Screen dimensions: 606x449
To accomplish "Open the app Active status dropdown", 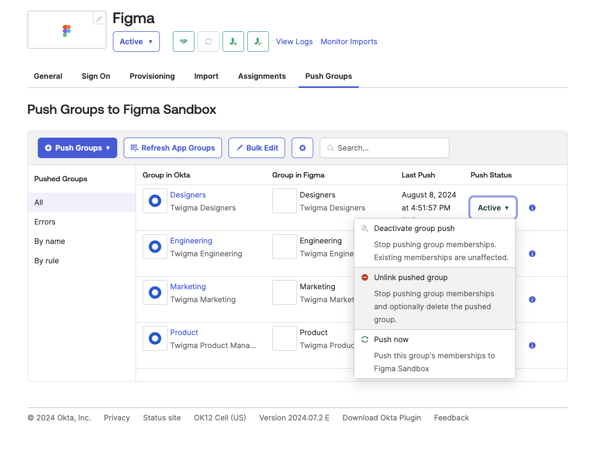I will 136,42.
